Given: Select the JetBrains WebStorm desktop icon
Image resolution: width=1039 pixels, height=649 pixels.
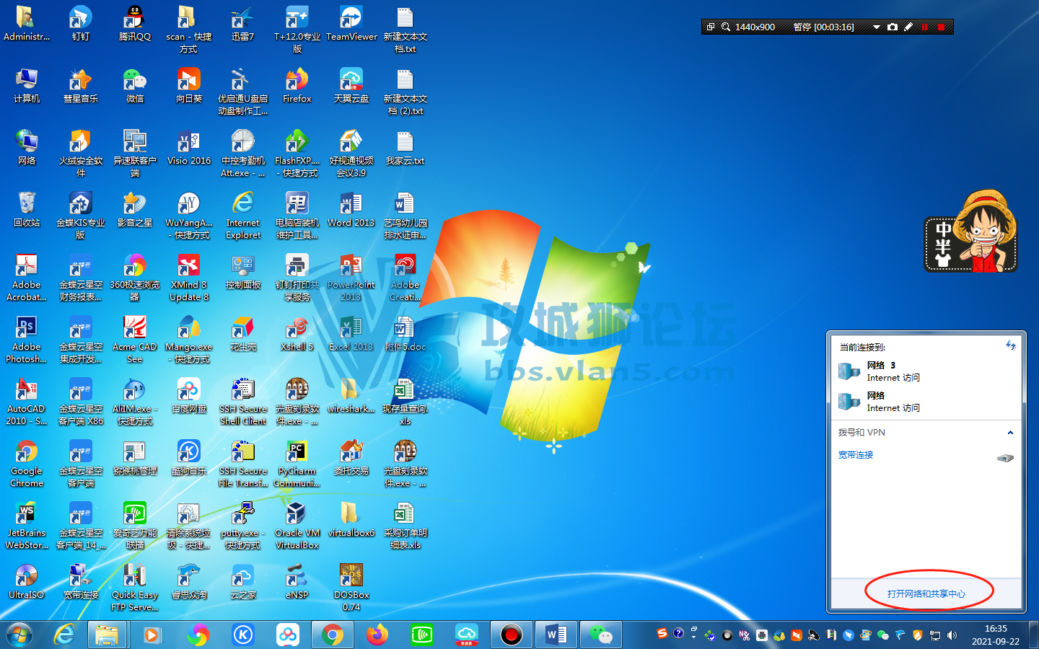Looking at the screenshot, I should pyautogui.click(x=27, y=526).
